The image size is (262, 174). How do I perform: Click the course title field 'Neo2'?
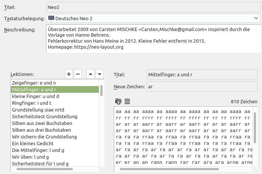click(153, 7)
